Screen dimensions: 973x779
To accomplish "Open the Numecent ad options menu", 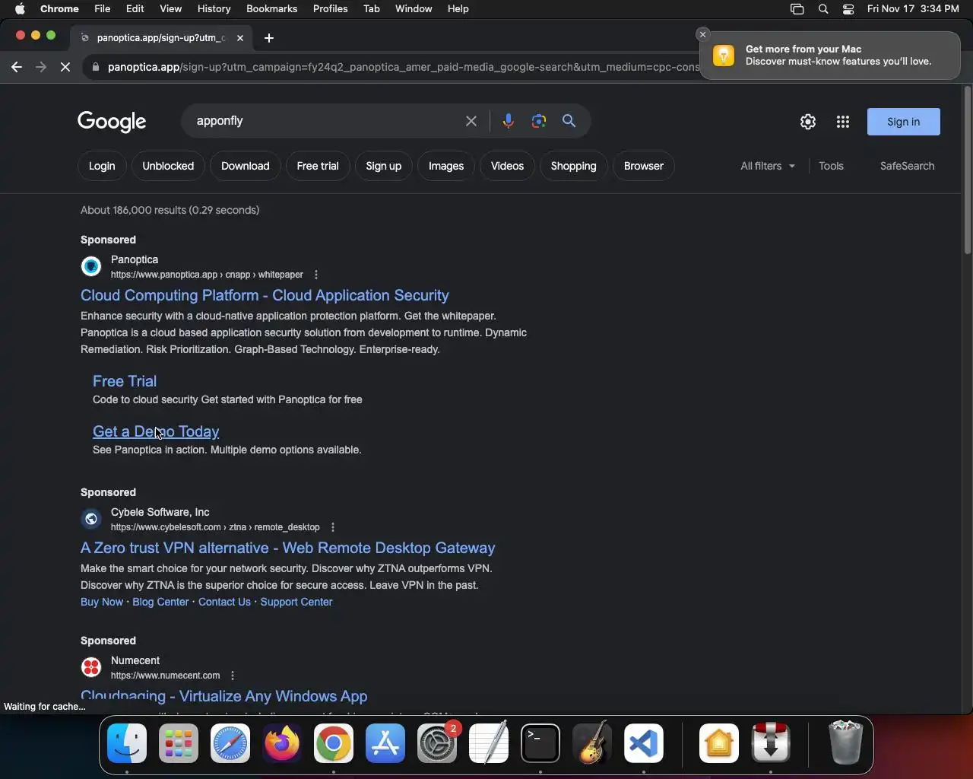I will click(x=233, y=676).
